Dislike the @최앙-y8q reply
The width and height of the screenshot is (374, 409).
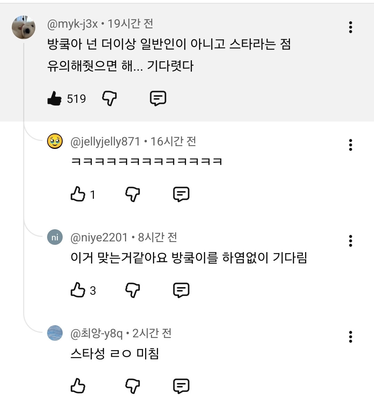click(x=133, y=386)
